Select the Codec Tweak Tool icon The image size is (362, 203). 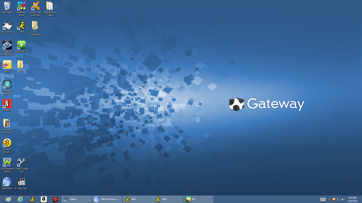pos(21,165)
